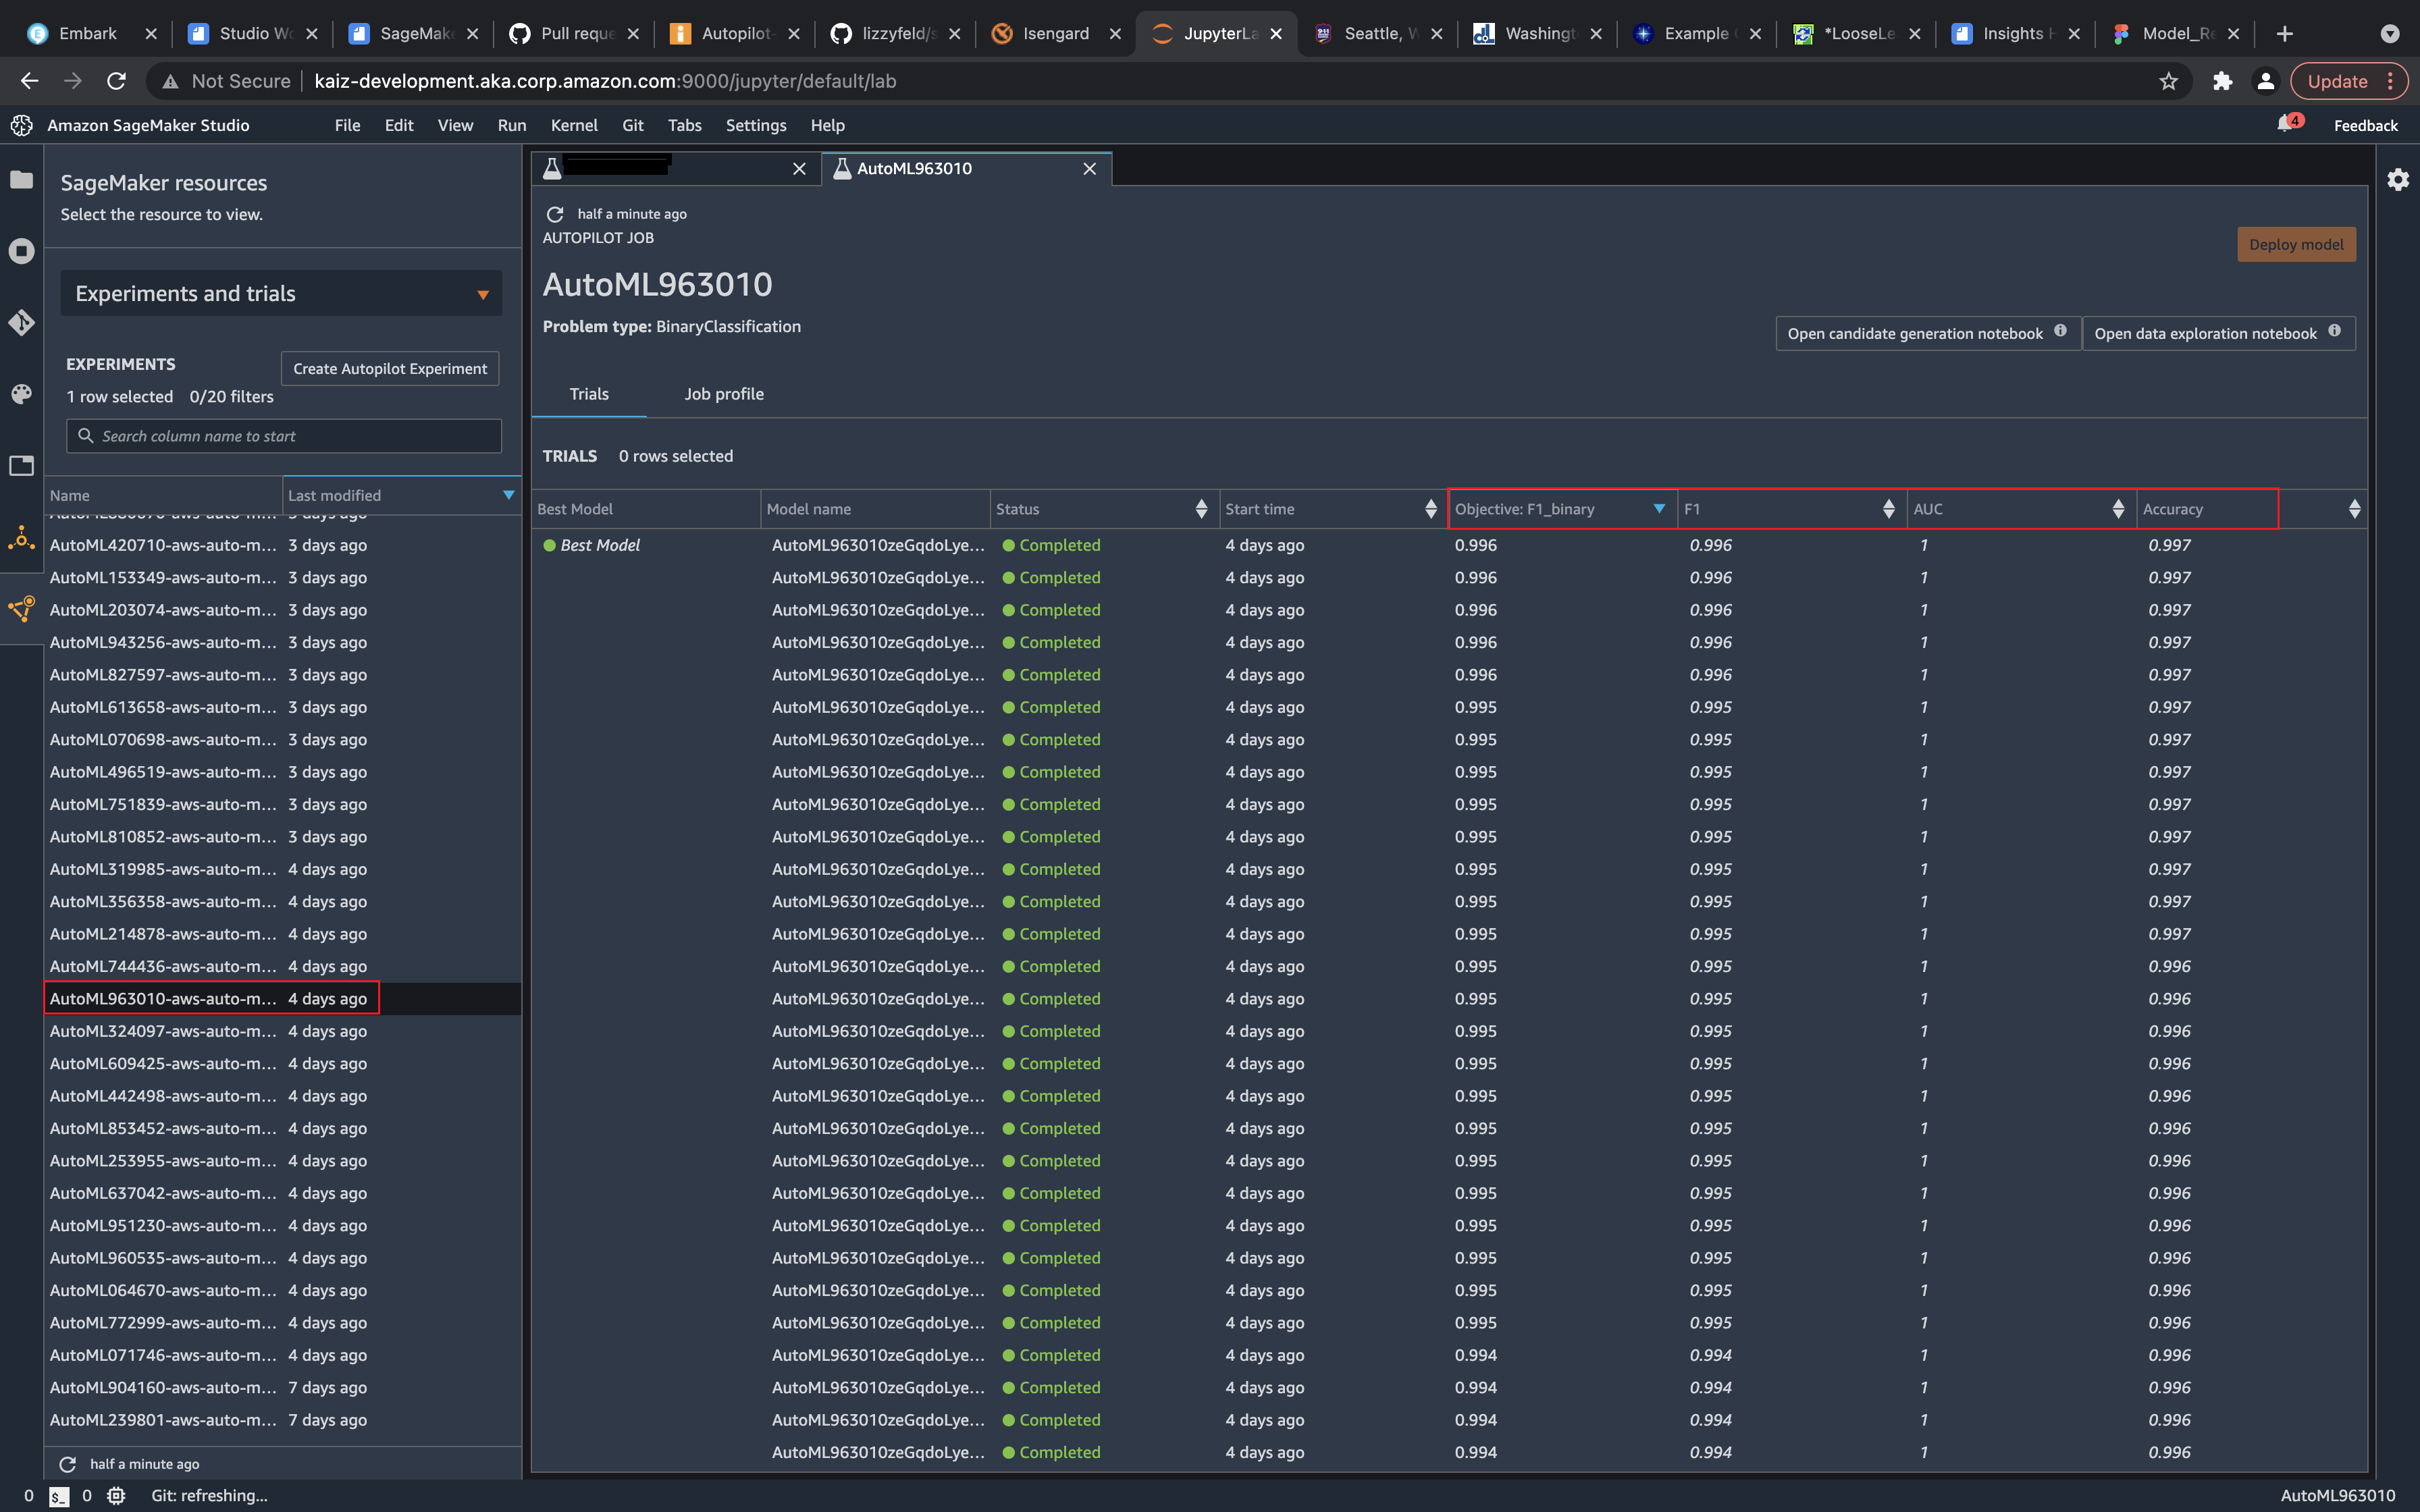Open the open tabs sidebar panel
The image size is (2420, 1512).
(21, 465)
